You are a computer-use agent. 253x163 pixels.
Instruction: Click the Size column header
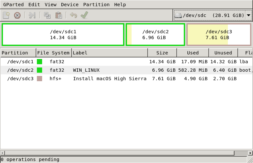pyautogui.click(x=162, y=53)
